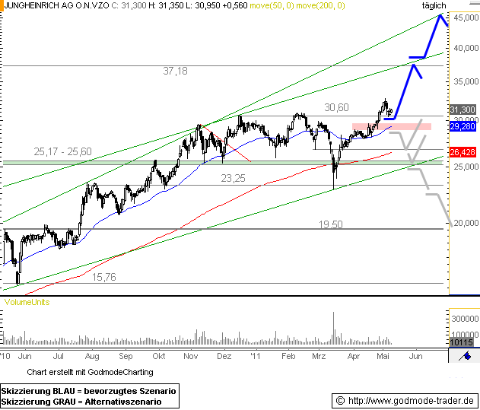Click the godmode-trader.de URL
This screenshot has width=480, height=410.
click(411, 401)
